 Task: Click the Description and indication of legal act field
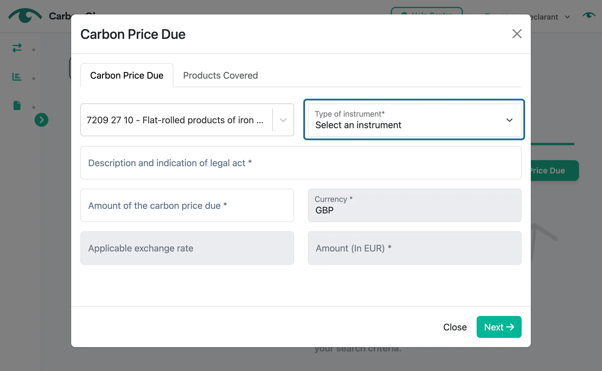pos(301,163)
